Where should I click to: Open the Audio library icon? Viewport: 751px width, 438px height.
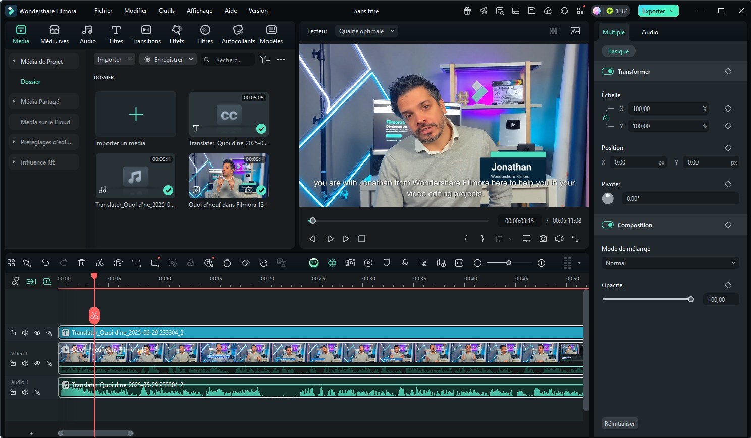point(87,30)
